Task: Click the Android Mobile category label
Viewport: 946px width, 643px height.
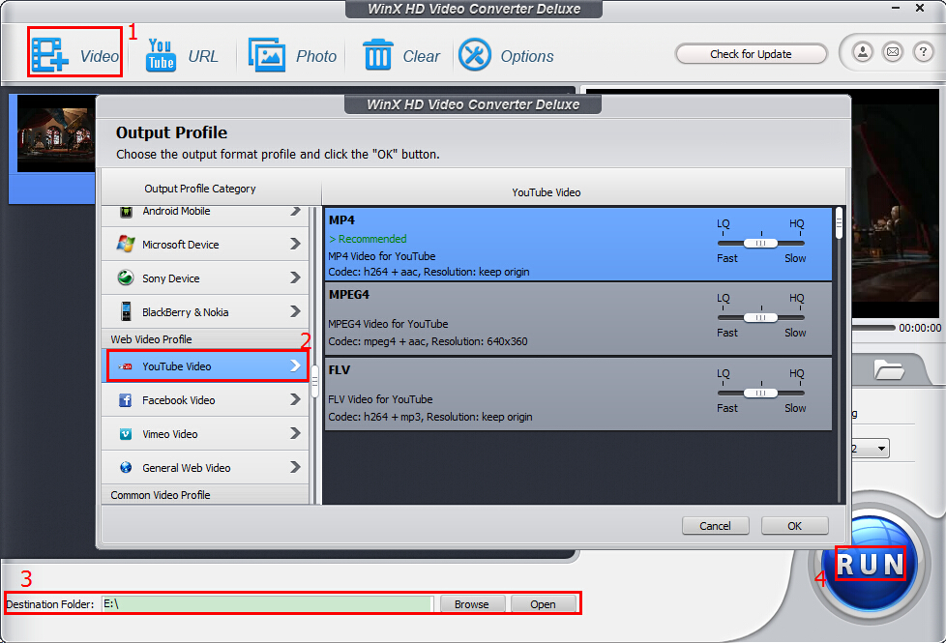Action: pos(176,211)
